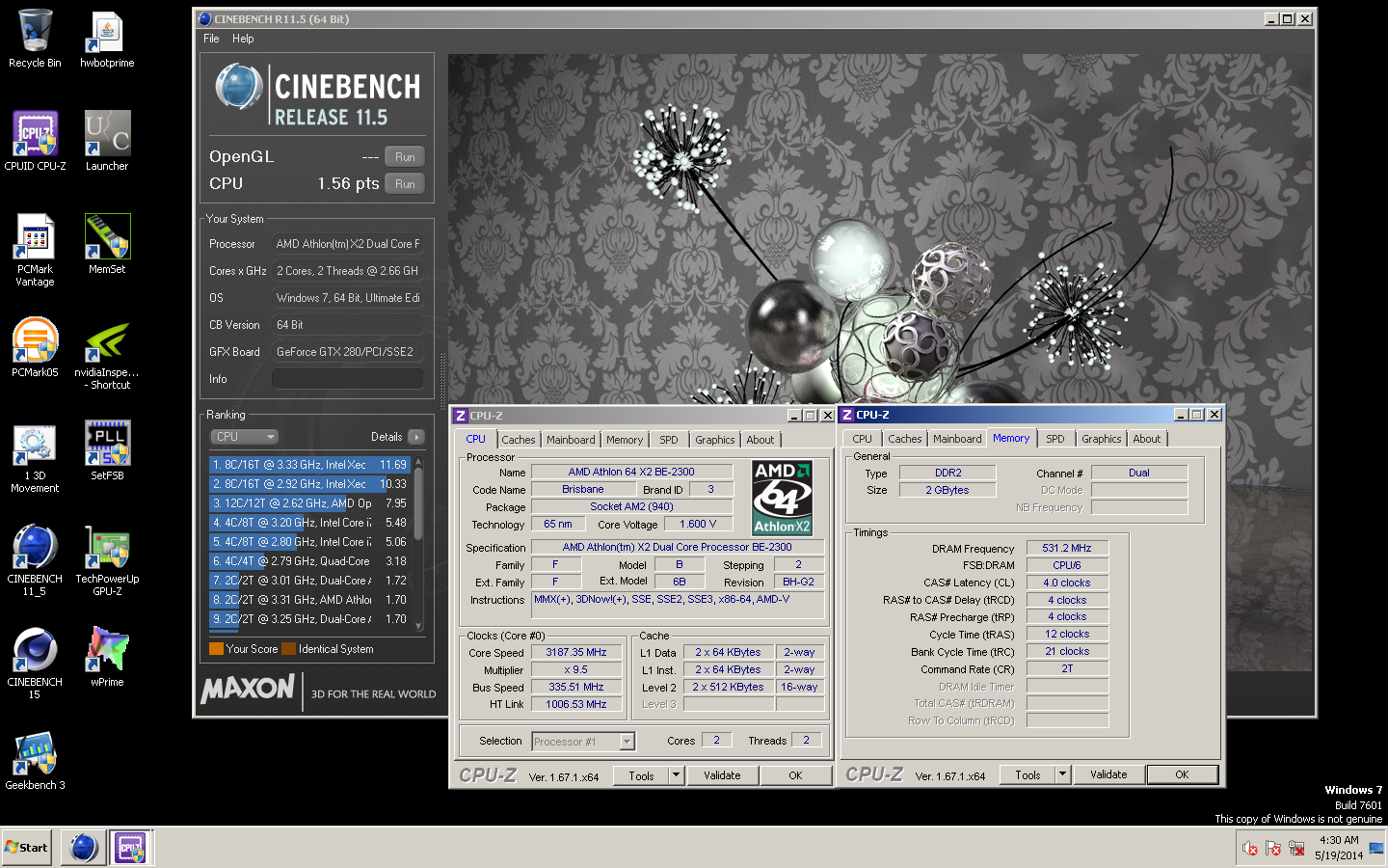The width and height of the screenshot is (1388, 868).
Task: Open the Help menu in Cinebench
Action: [243, 39]
